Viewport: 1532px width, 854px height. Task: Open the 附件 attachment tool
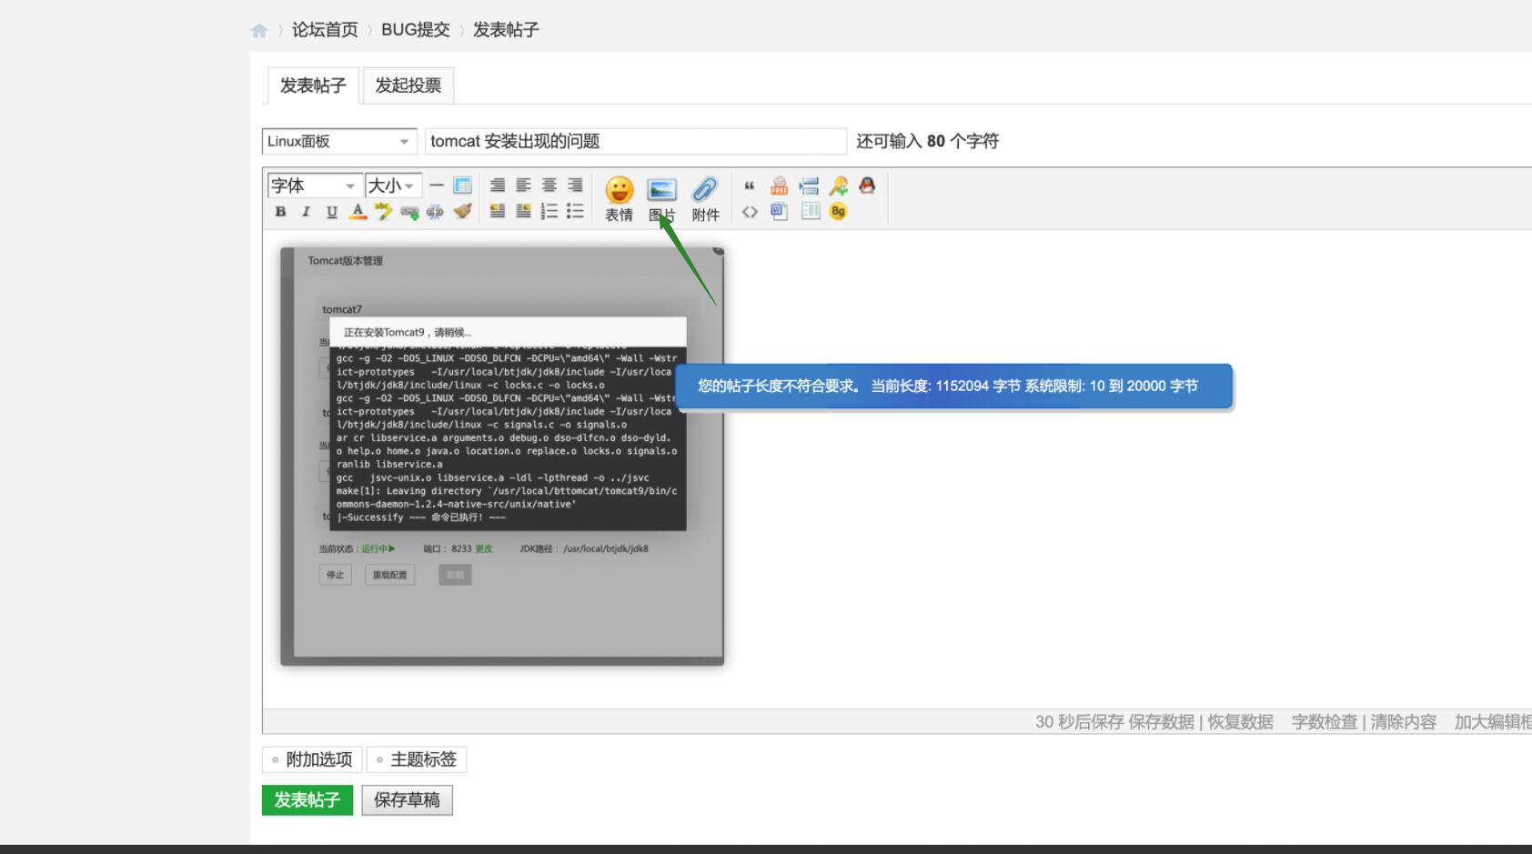click(705, 199)
